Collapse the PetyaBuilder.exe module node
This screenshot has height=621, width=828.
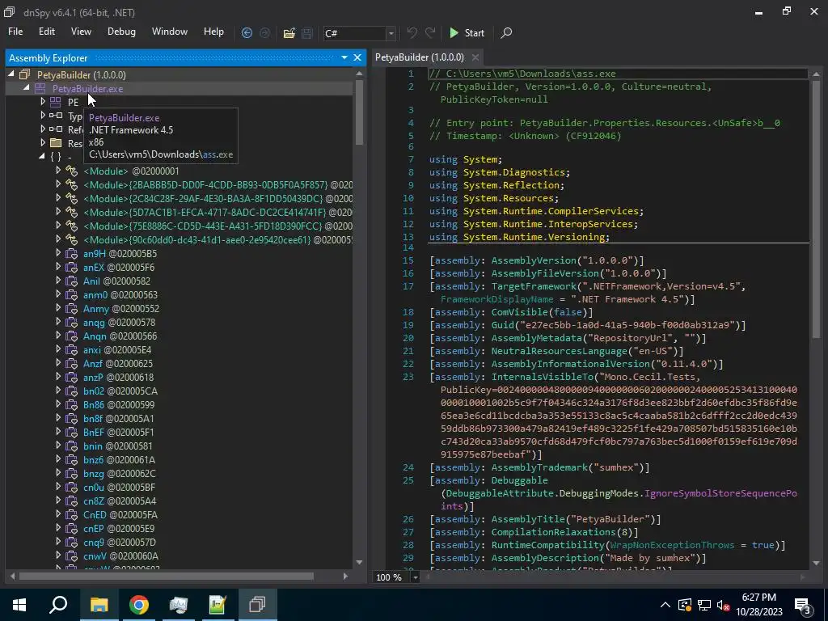pyautogui.click(x=26, y=88)
